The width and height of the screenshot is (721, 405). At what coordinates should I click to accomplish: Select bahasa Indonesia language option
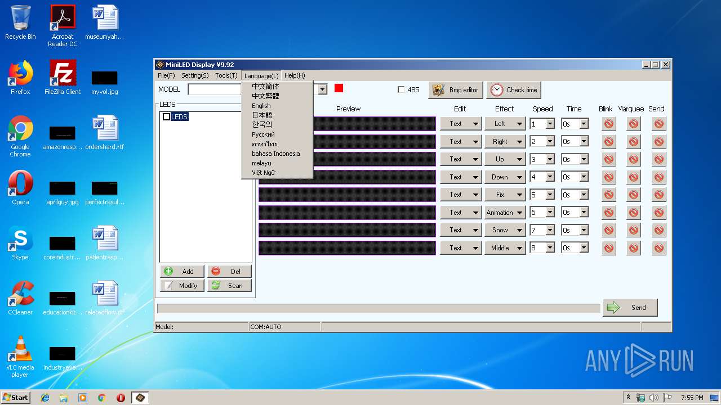click(x=277, y=154)
